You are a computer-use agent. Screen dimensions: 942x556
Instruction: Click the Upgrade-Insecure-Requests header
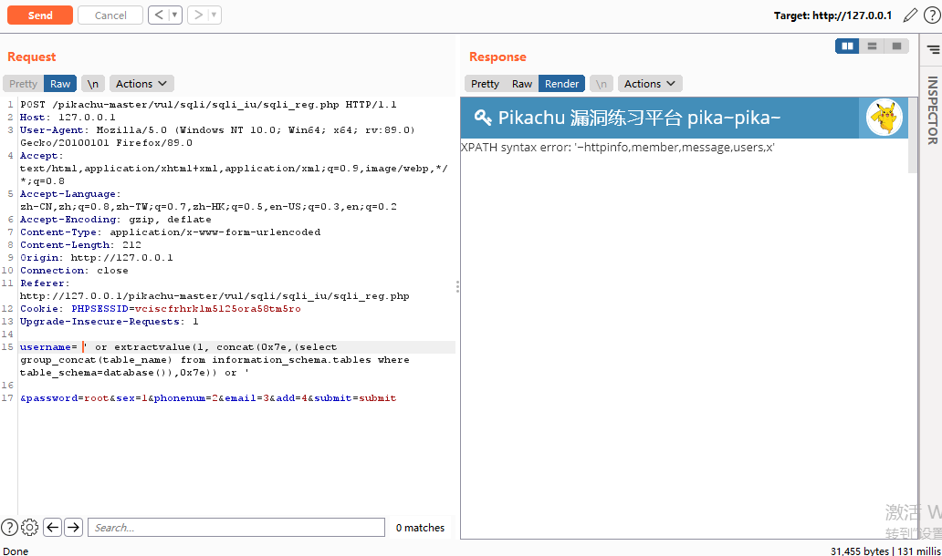pos(109,322)
